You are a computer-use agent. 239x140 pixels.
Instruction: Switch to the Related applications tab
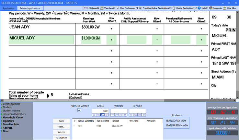click(x=30, y=8)
